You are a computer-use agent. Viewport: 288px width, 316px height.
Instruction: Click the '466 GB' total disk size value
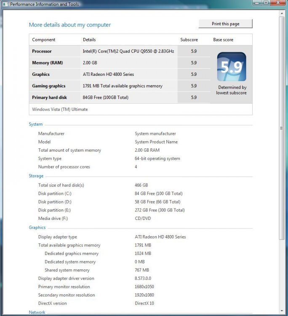pos(141,185)
